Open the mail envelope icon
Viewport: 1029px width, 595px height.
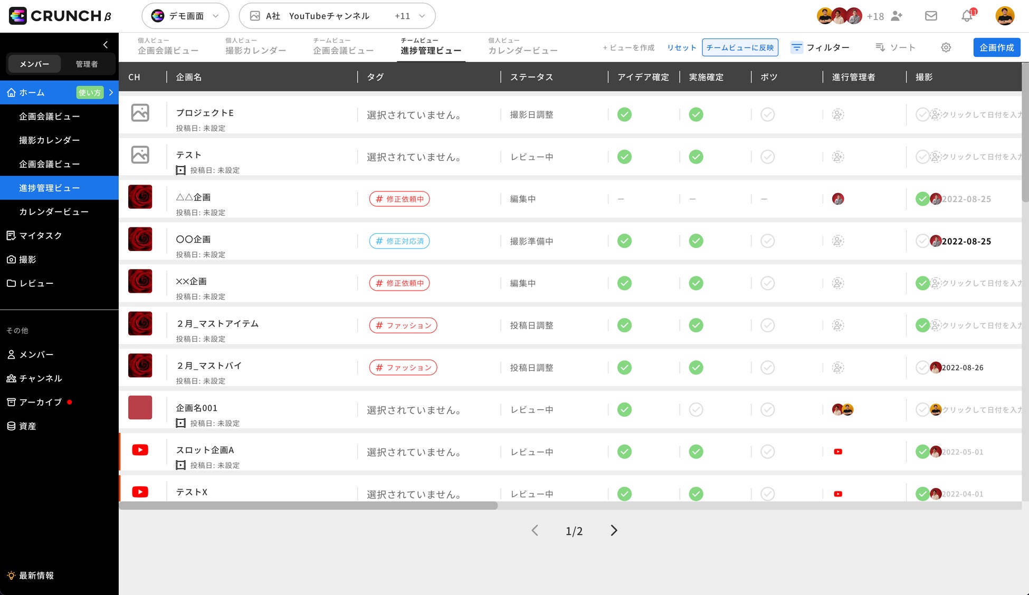tap(931, 16)
